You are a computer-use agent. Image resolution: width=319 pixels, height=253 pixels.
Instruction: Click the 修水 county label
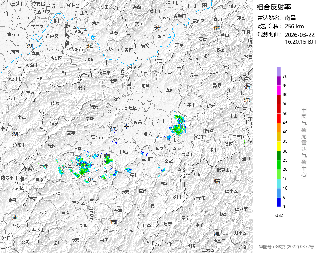pos(55,103)
